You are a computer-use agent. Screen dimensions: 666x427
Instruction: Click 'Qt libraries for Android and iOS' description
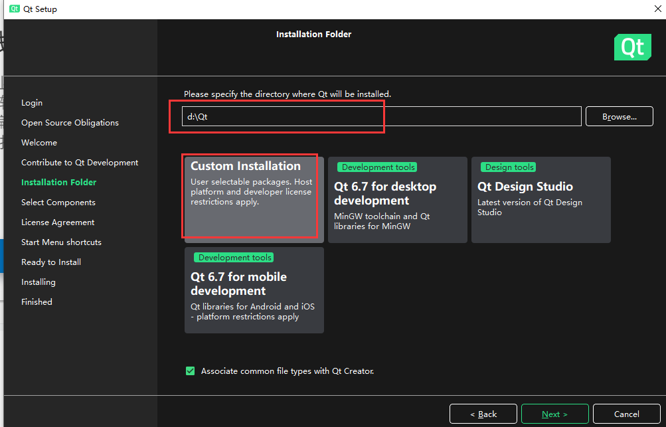click(x=253, y=311)
